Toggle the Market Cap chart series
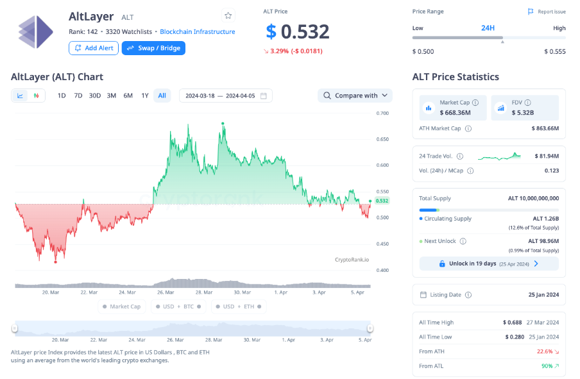The width and height of the screenshot is (580, 379). [122, 307]
